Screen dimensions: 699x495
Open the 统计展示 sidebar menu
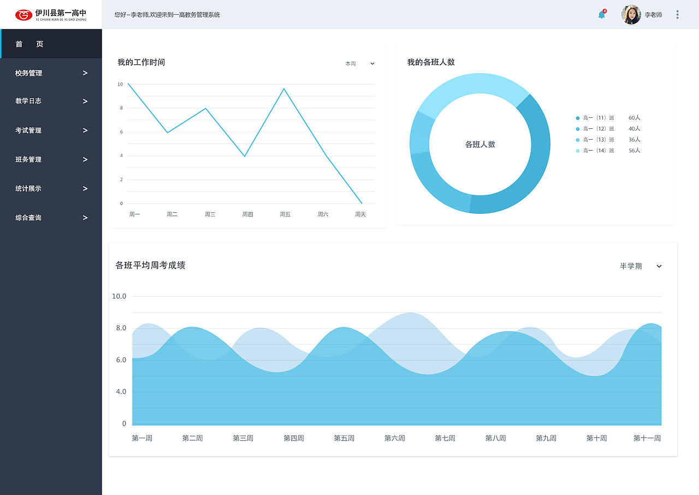click(51, 188)
